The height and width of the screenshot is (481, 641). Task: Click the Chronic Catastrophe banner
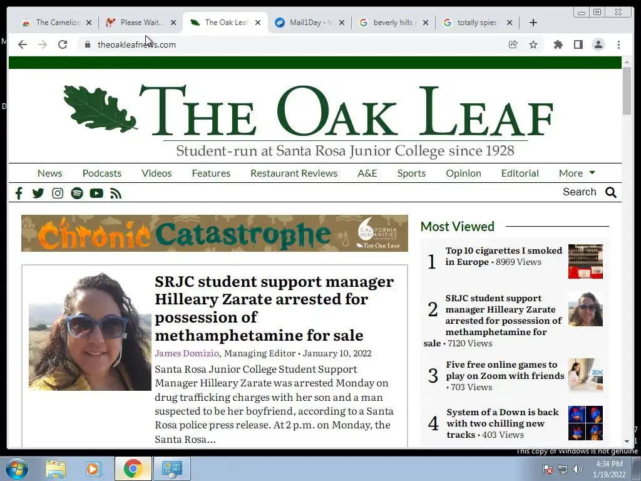(215, 233)
